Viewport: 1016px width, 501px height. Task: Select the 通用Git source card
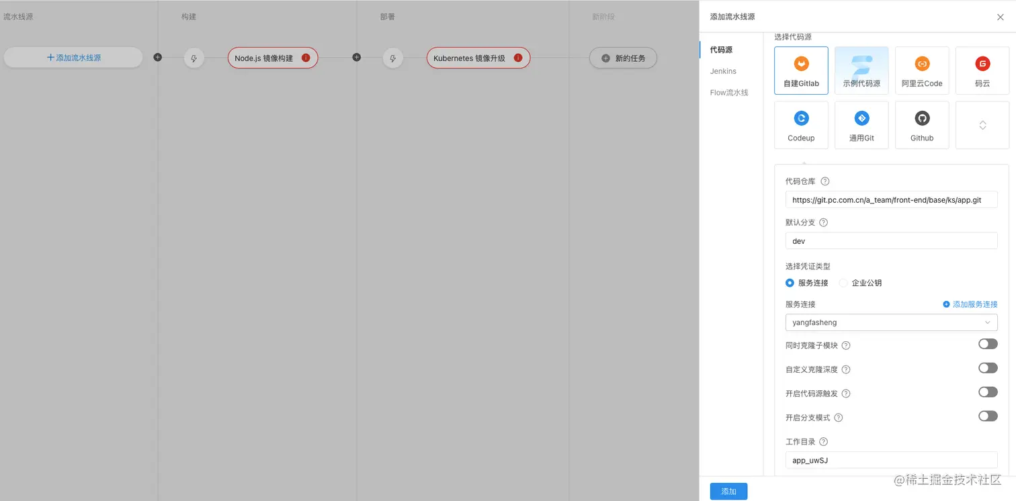click(x=861, y=125)
